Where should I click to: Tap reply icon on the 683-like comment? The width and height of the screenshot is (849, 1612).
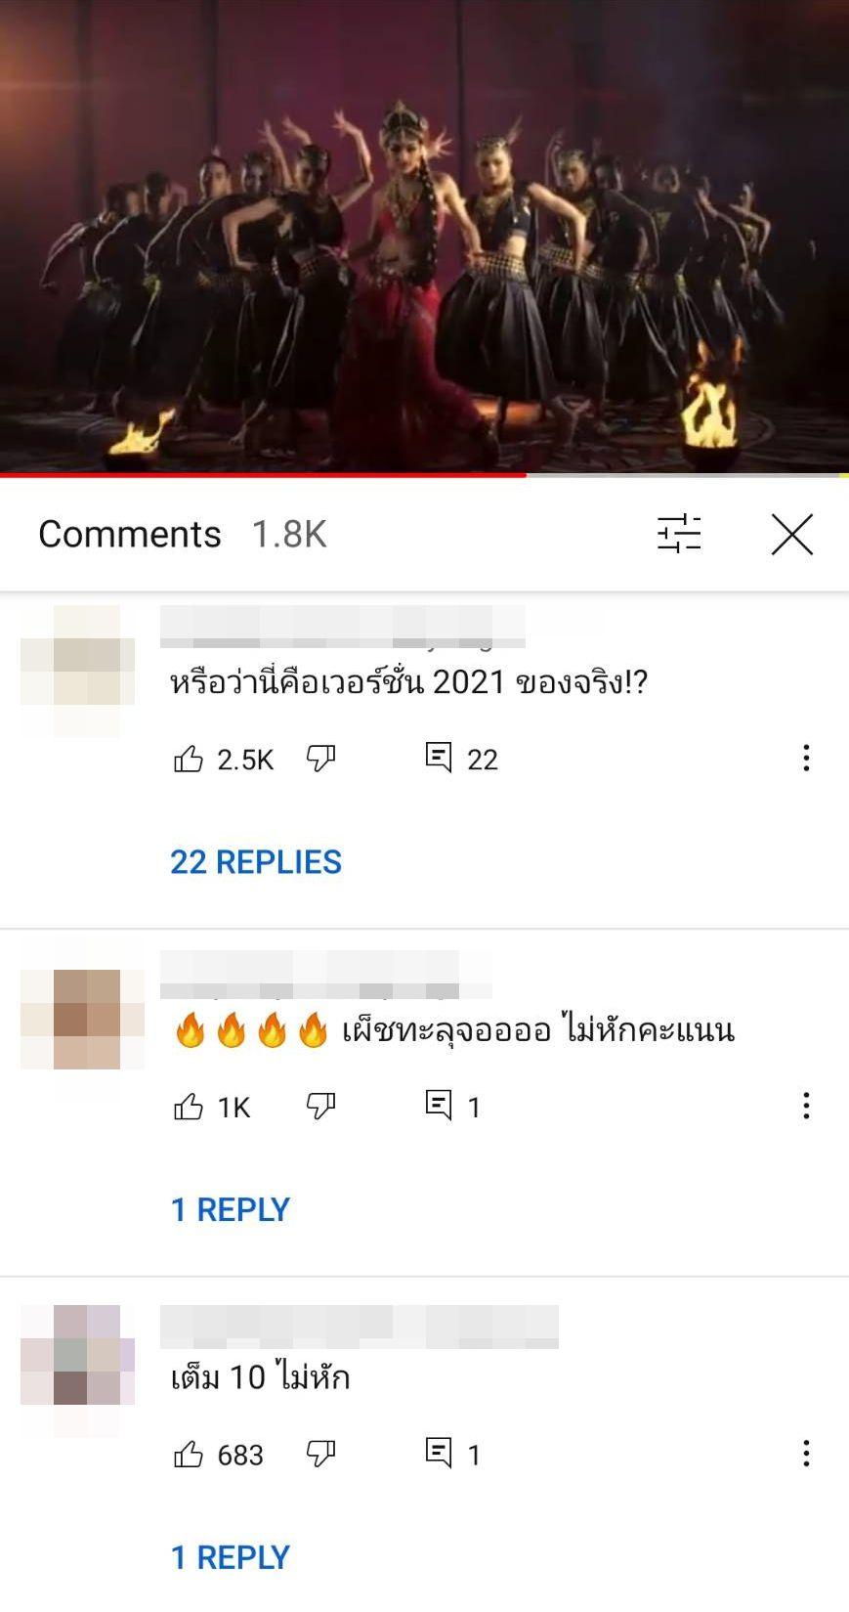(439, 1454)
